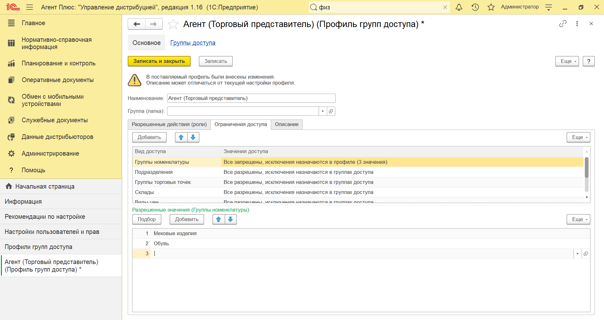The image size is (604, 320).
Task: Open favorites star in title bar
Action: 491,7
